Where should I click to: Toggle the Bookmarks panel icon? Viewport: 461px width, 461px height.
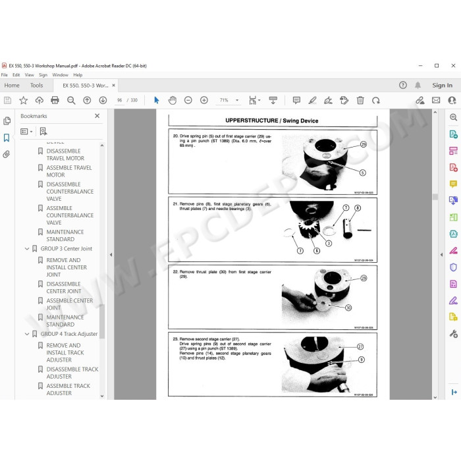[7, 138]
